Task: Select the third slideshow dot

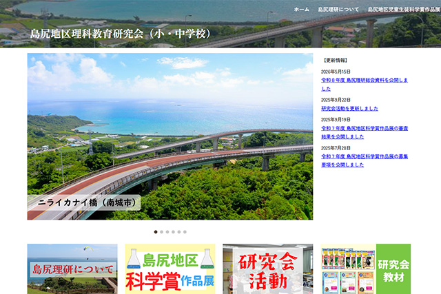Action: [x=167, y=232]
